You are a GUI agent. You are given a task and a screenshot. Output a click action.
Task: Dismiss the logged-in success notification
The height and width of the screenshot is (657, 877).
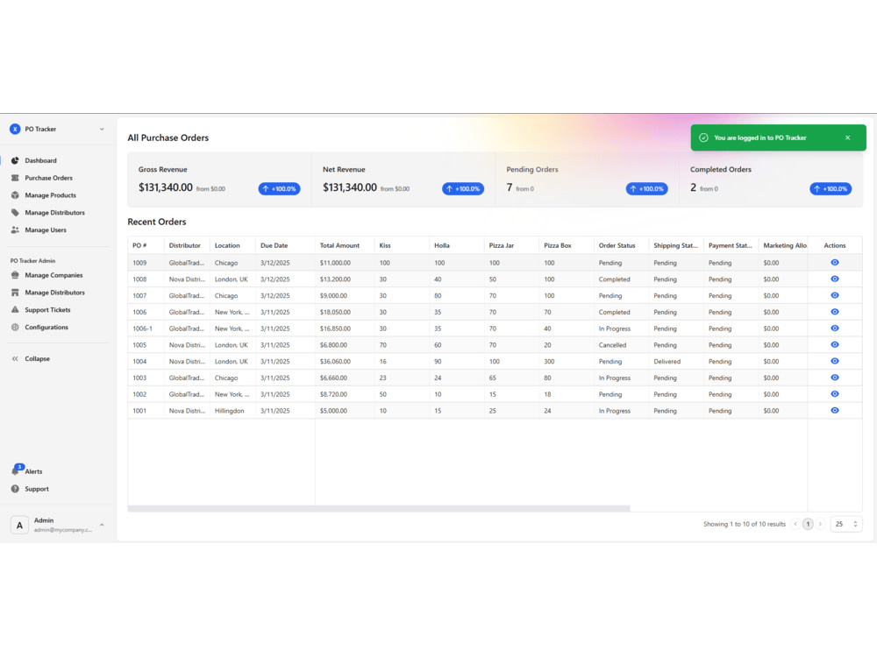point(847,137)
